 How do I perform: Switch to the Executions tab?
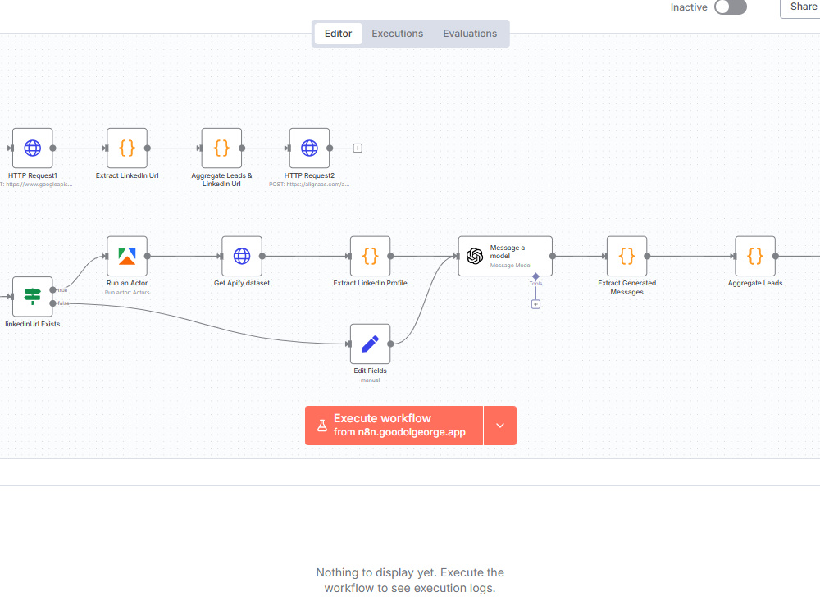point(398,34)
